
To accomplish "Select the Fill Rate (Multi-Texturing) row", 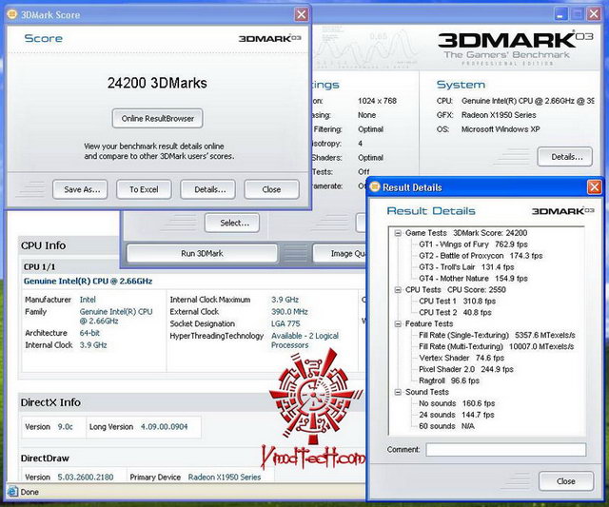I will [x=497, y=346].
